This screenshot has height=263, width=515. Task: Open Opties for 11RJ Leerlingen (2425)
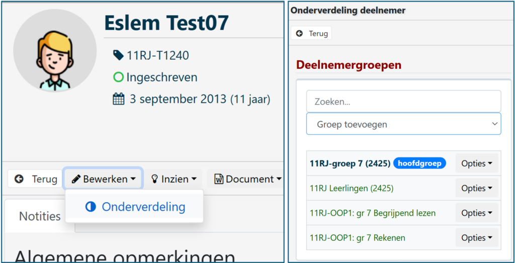click(477, 188)
